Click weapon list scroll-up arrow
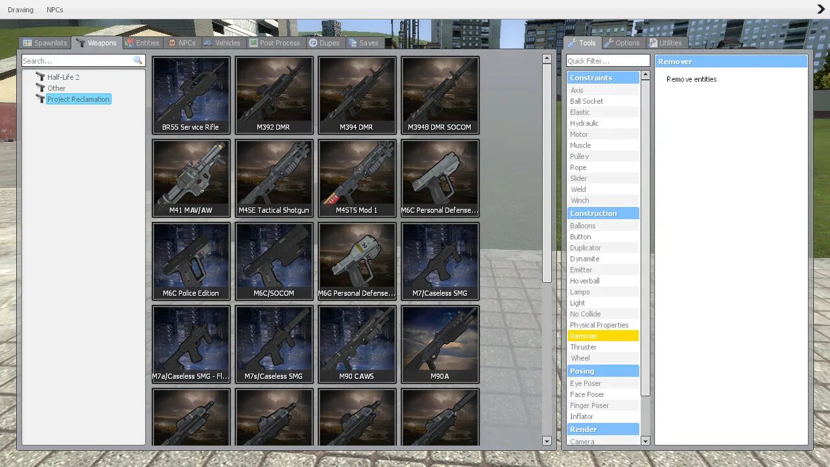This screenshot has height=467, width=830. [547, 58]
